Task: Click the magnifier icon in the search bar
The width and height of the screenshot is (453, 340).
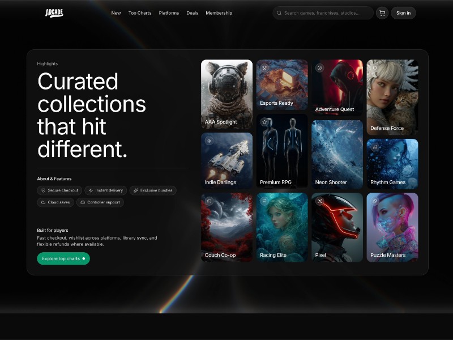Action: pos(279,13)
